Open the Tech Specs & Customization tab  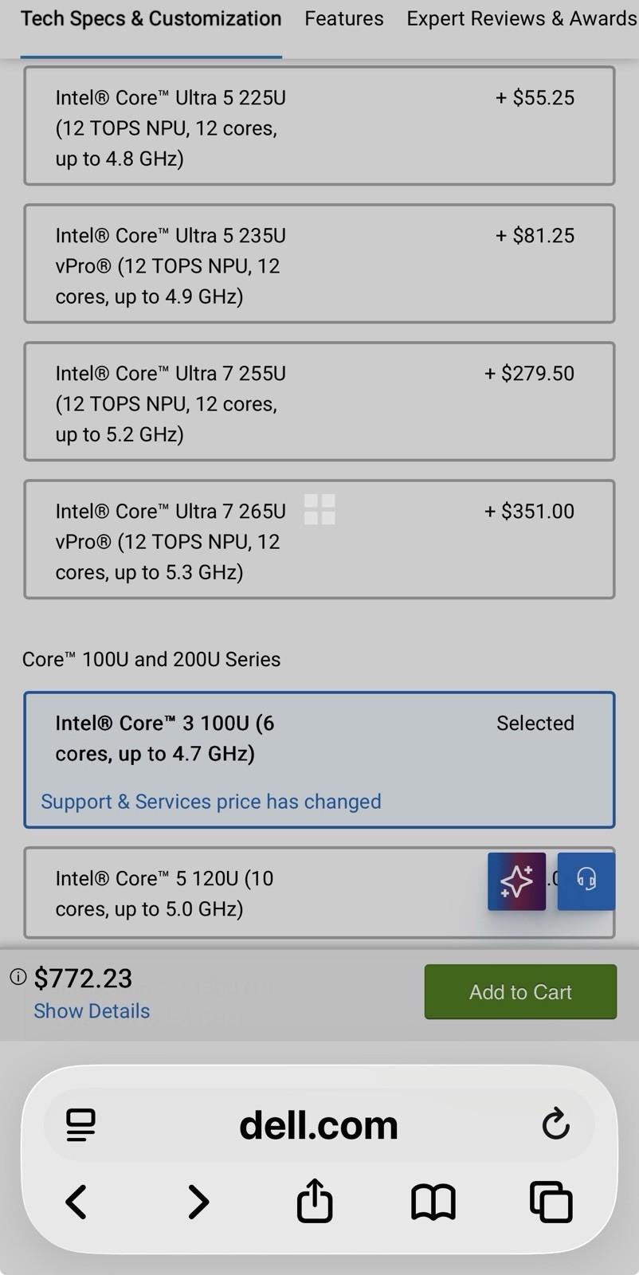(151, 18)
